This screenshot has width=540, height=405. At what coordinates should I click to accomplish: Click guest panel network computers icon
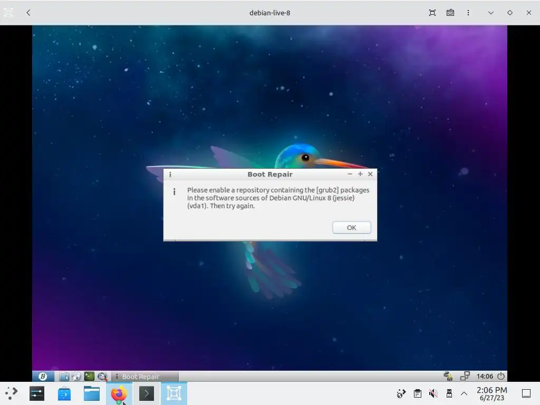coord(465,376)
